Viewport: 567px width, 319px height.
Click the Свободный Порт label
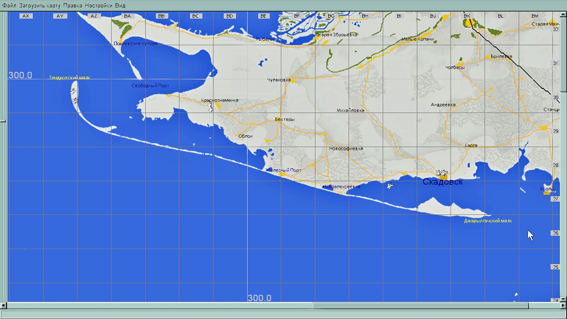click(x=150, y=86)
